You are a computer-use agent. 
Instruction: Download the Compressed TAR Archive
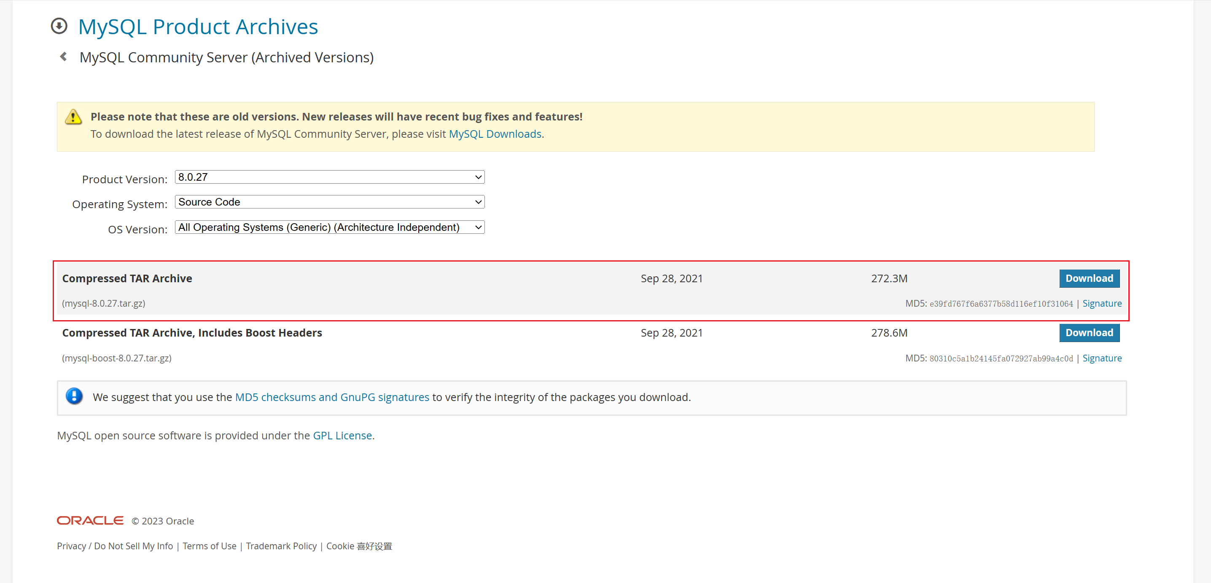[1089, 278]
